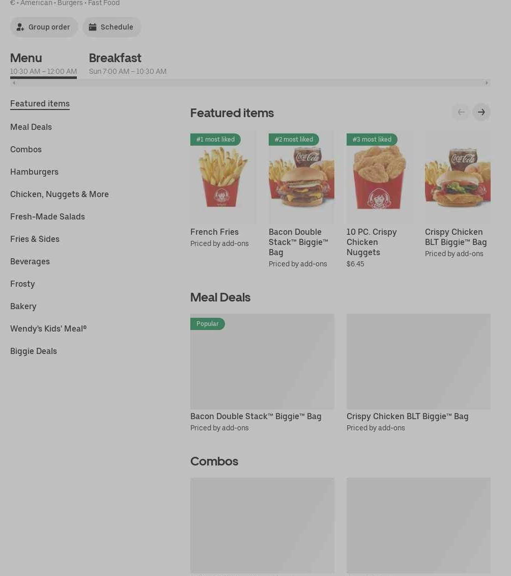Open the Hamburgers category link
This screenshot has height=576, width=511.
[x=34, y=172]
